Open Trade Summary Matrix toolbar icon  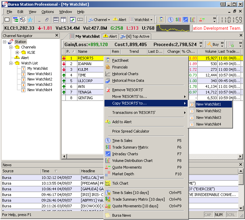[x=178, y=20]
